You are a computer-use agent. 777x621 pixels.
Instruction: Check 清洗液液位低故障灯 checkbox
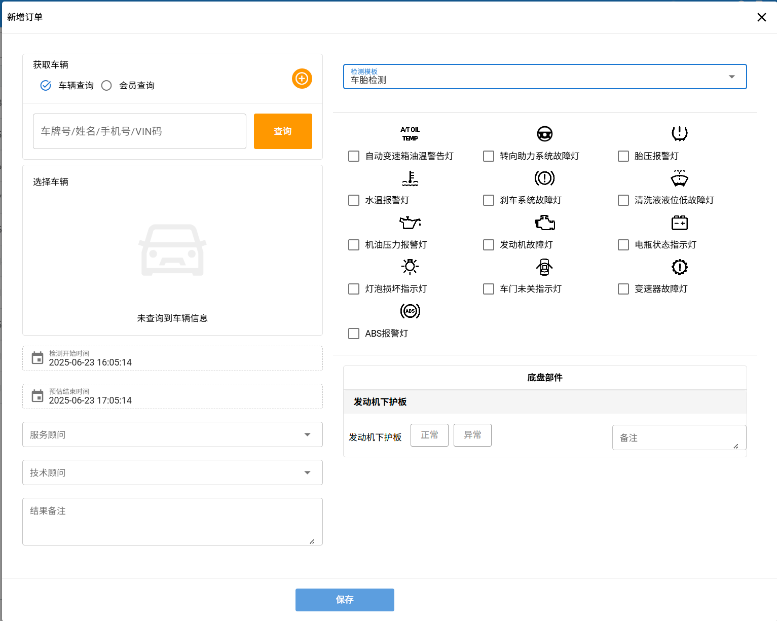(x=623, y=200)
